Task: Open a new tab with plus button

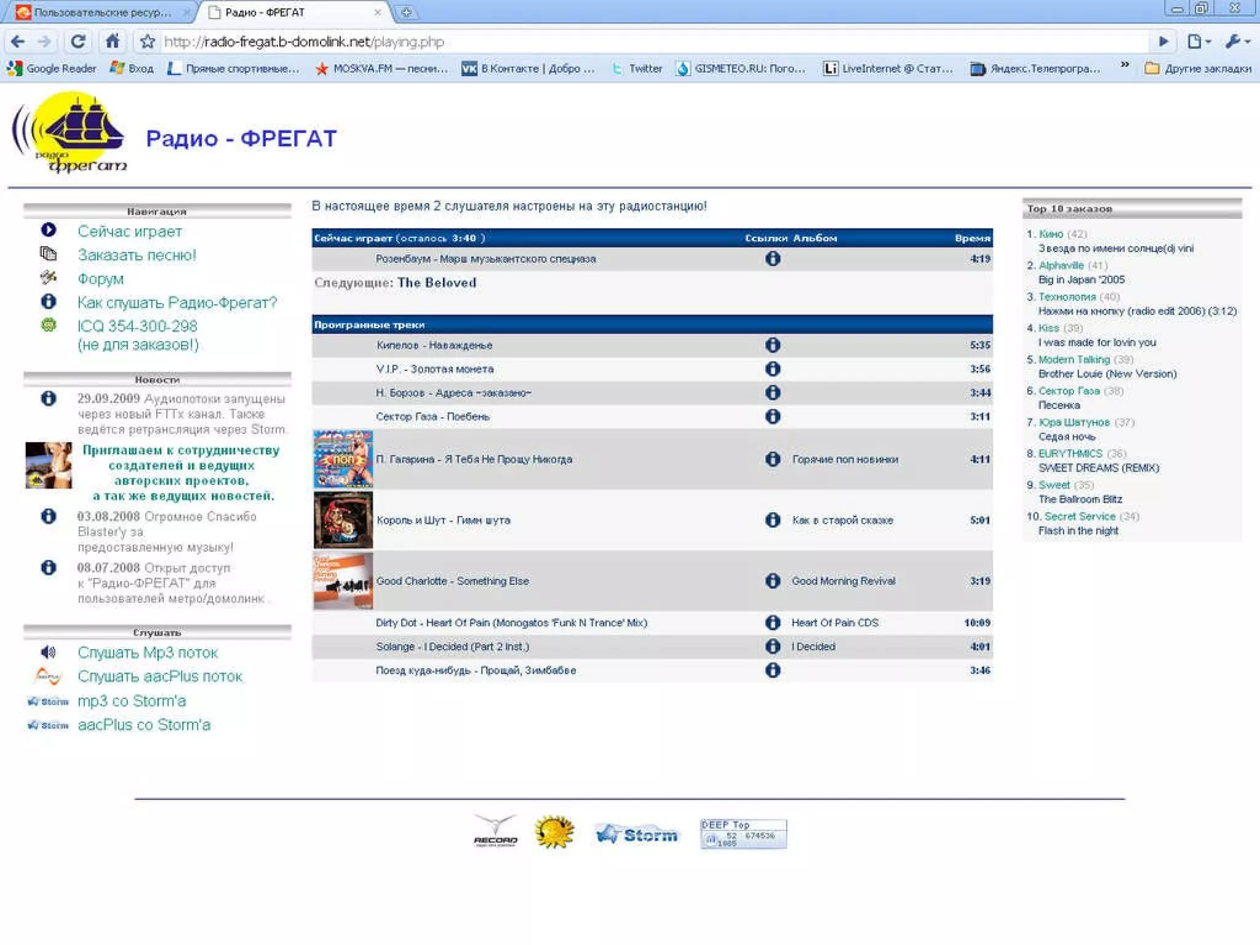Action: pos(407,12)
